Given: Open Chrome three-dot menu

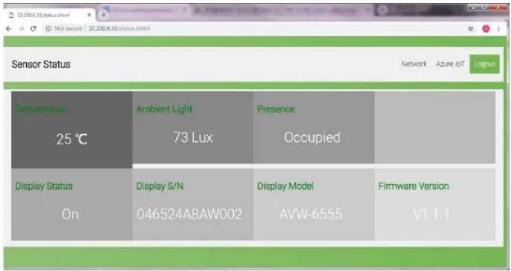Looking at the screenshot, I should click(499, 29).
